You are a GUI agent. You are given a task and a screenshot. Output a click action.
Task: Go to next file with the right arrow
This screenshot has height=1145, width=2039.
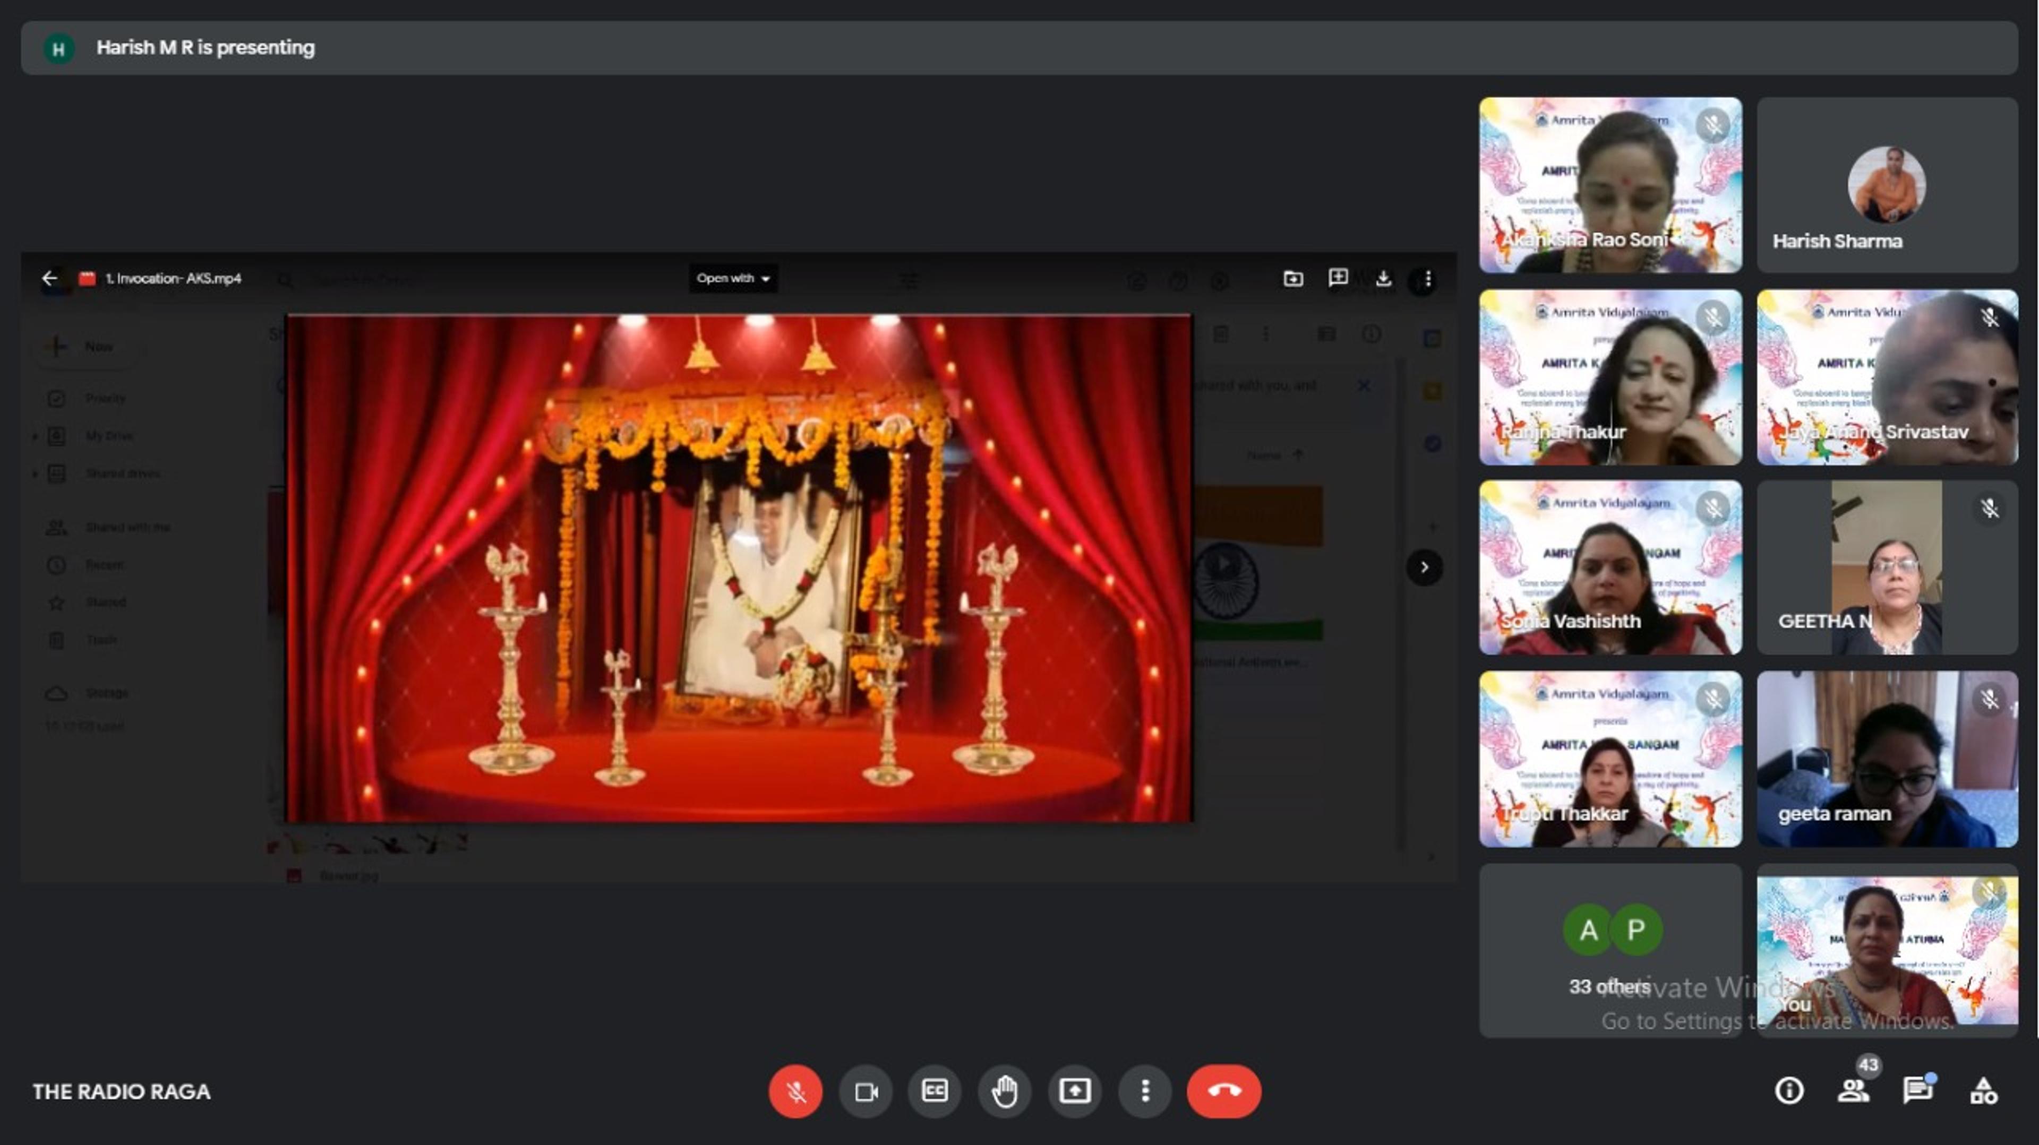point(1424,567)
